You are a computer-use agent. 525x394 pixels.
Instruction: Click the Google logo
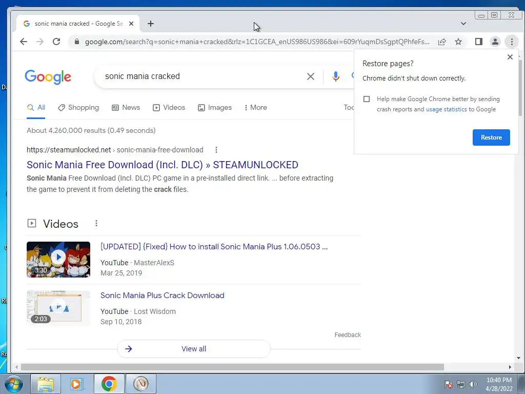[48, 77]
